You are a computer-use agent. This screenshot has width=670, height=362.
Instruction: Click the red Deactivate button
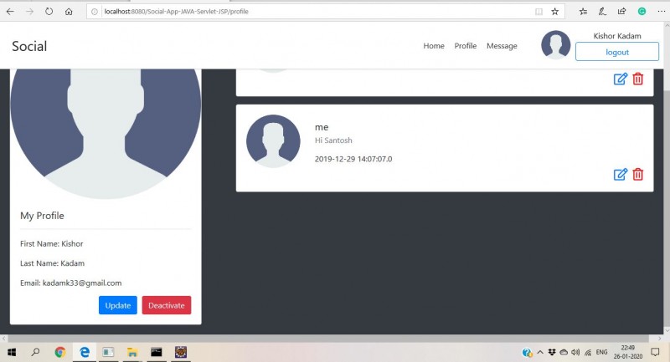(167, 305)
